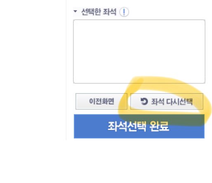Finish seat selection with blue button
This screenshot has width=212, height=183.
pos(139,126)
